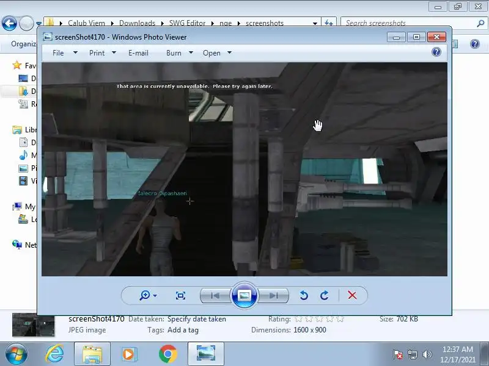This screenshot has width=489, height=366.
Task: Click the Search screenshots field
Action: [x=408, y=23]
